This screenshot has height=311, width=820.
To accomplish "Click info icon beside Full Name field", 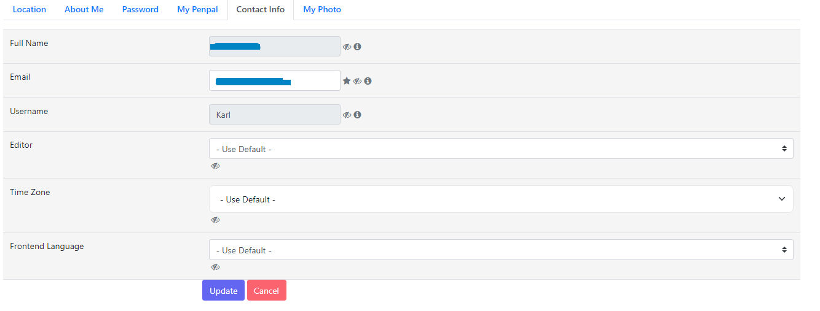I will point(357,47).
